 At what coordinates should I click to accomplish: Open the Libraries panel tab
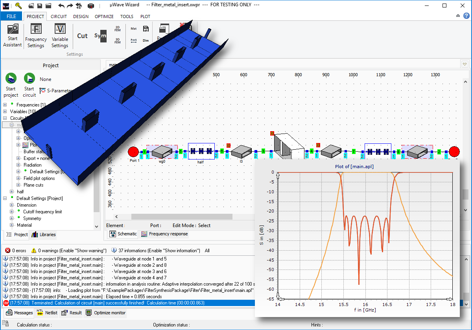(x=44, y=235)
